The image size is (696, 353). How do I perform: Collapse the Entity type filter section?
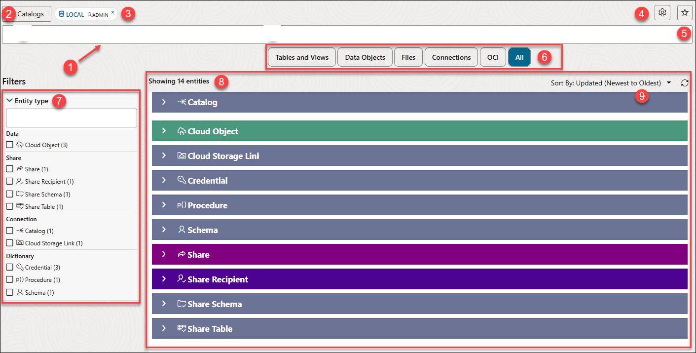pos(9,100)
